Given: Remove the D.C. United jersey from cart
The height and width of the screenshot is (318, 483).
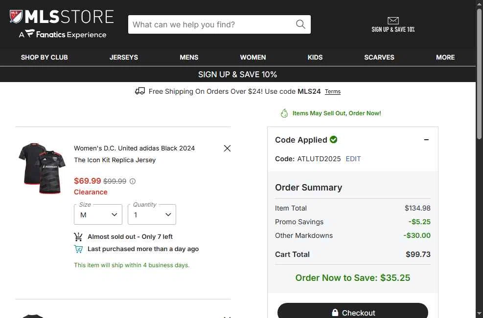Looking at the screenshot, I should click(227, 148).
